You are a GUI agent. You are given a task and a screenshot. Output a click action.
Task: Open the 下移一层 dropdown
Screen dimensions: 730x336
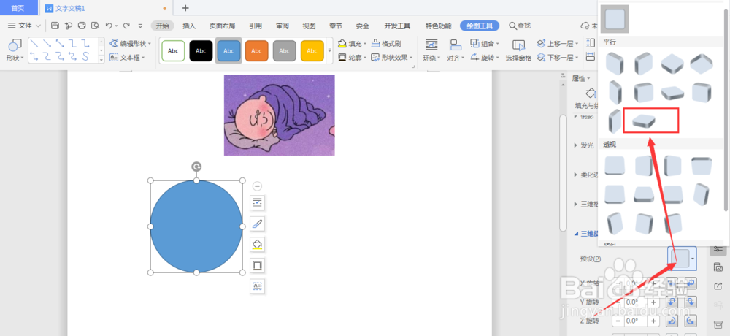[x=557, y=57]
